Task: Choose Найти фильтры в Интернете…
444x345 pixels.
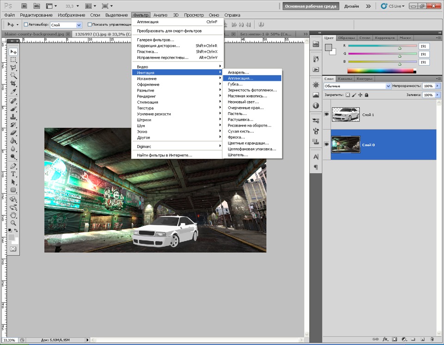Action: [177, 155]
